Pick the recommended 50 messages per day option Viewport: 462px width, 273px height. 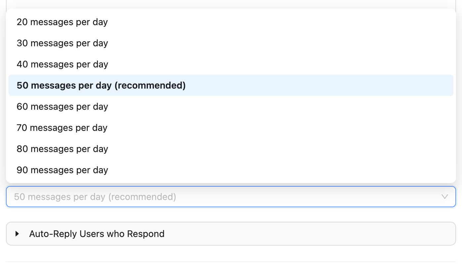click(x=101, y=85)
